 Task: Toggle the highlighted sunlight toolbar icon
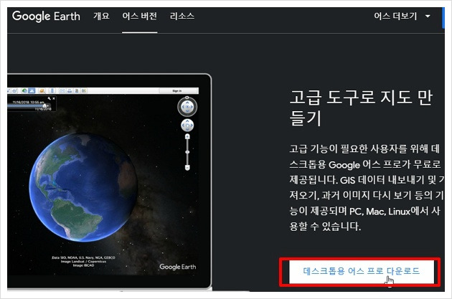(x=32, y=91)
